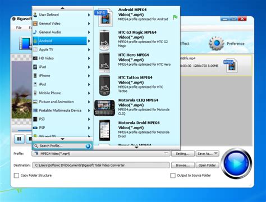Expand the iPhone submenu arrow
The image size is (266, 202).
pos(89,76)
